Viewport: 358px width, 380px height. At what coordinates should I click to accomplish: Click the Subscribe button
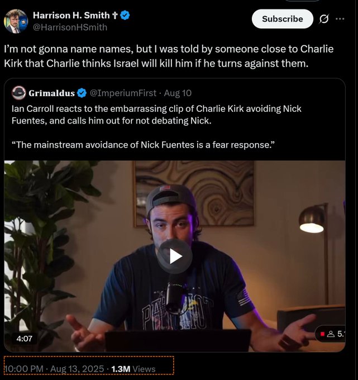(x=283, y=19)
